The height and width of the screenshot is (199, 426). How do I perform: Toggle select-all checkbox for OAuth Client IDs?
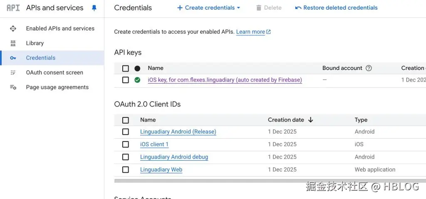tap(126, 120)
